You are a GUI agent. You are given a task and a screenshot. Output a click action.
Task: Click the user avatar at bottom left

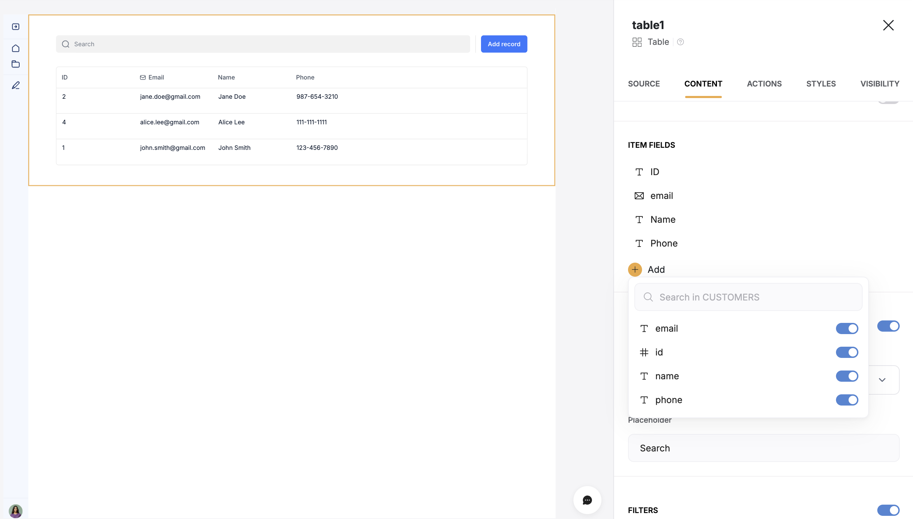tap(16, 511)
